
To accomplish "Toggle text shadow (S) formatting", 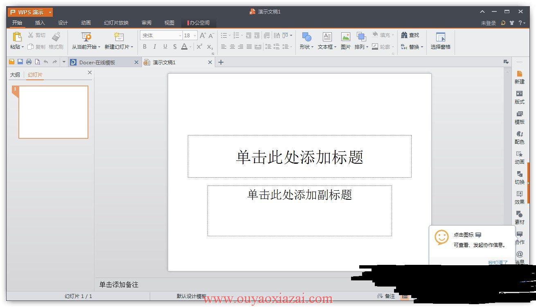I will (175, 47).
